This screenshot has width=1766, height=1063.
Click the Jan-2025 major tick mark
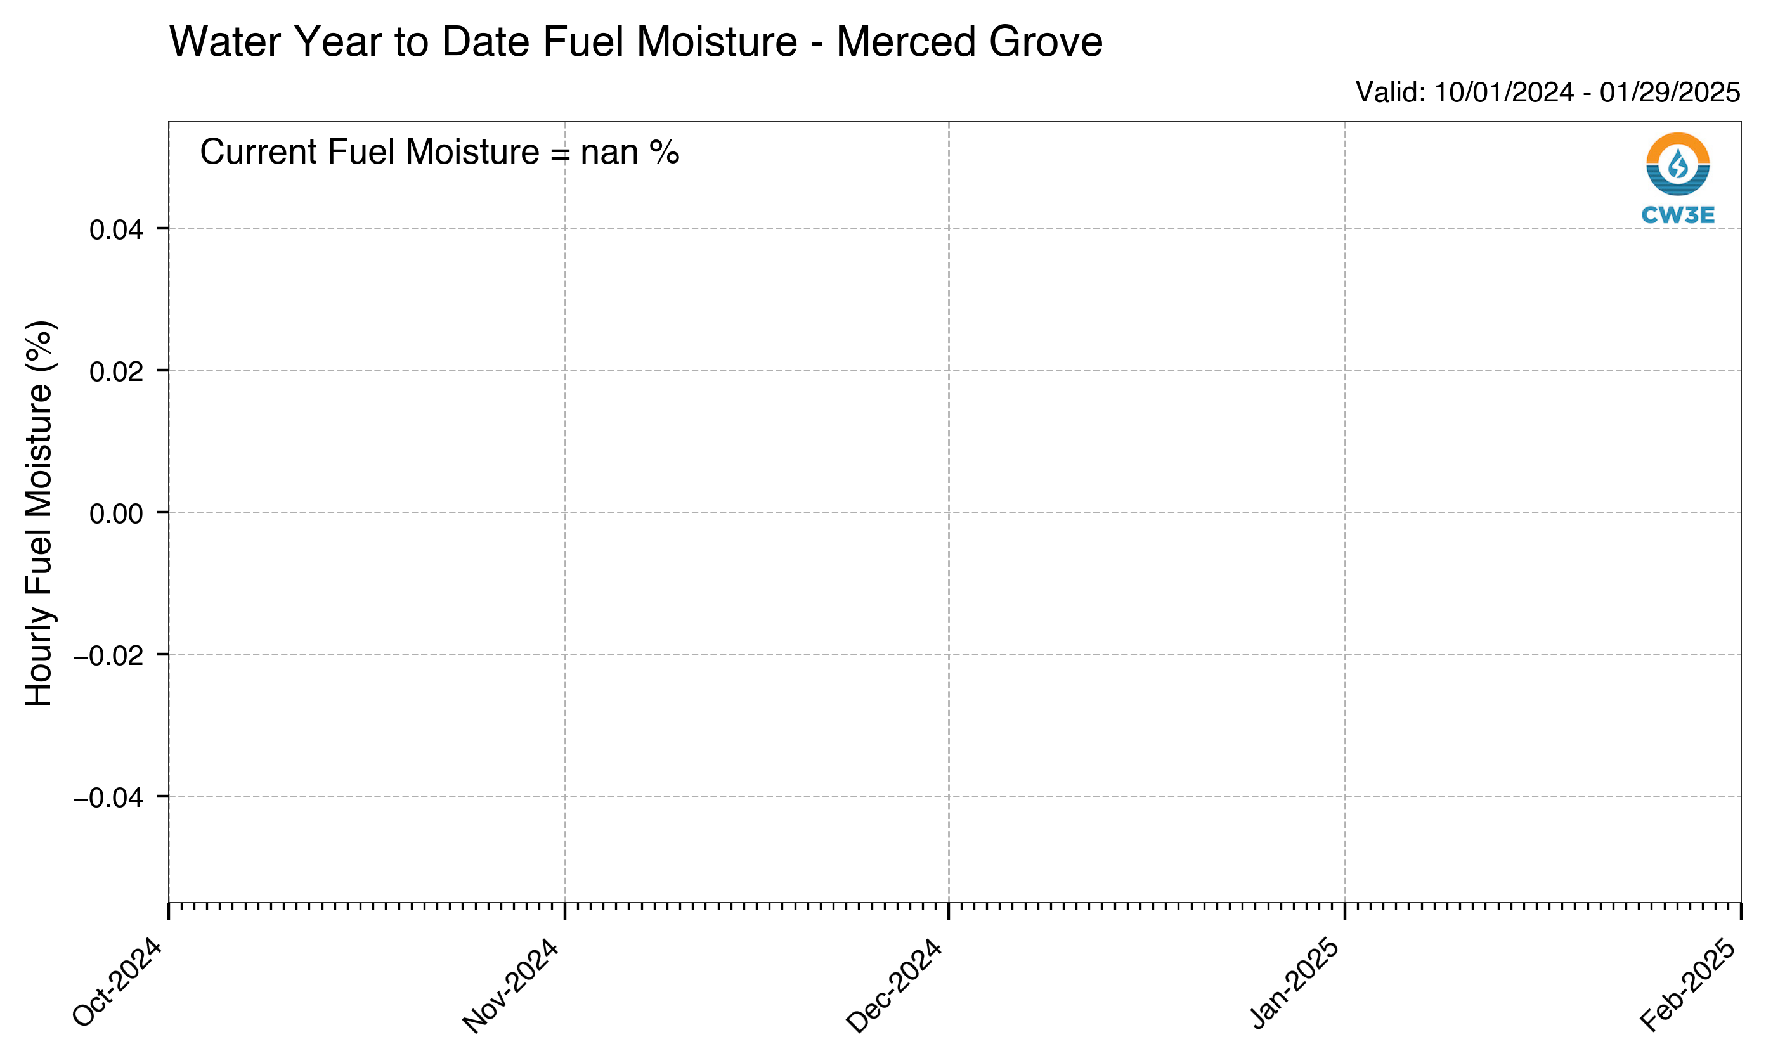pyautogui.click(x=1345, y=911)
